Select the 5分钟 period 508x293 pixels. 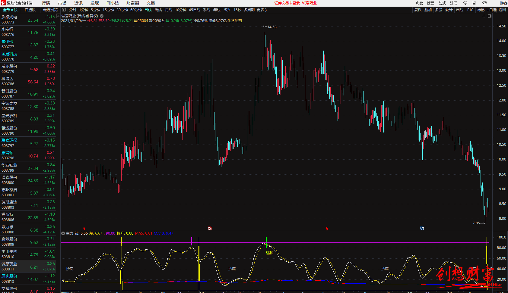tap(95, 10)
